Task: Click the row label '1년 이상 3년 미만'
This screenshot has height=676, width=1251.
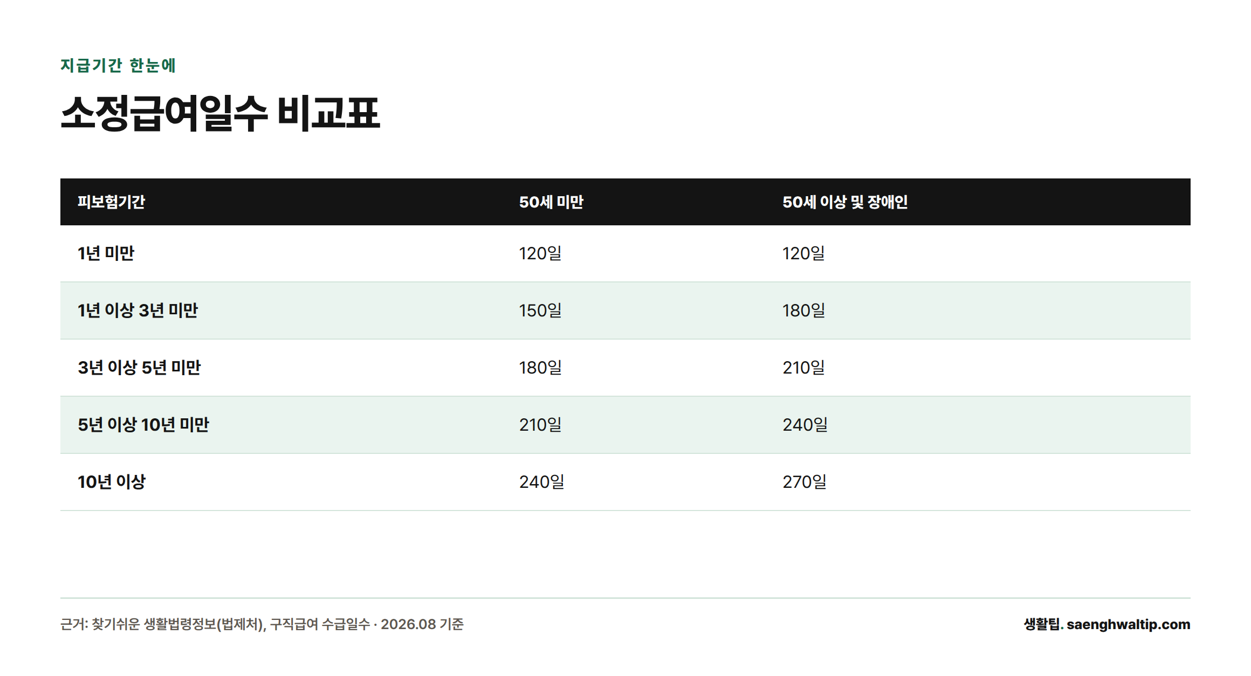Action: coord(138,311)
